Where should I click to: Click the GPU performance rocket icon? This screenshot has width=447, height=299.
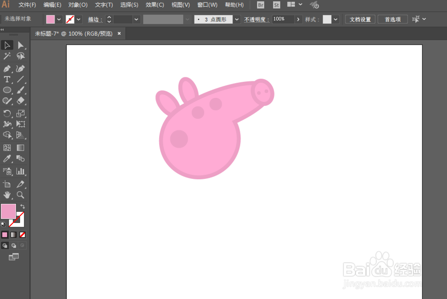pyautogui.click(x=314, y=5)
